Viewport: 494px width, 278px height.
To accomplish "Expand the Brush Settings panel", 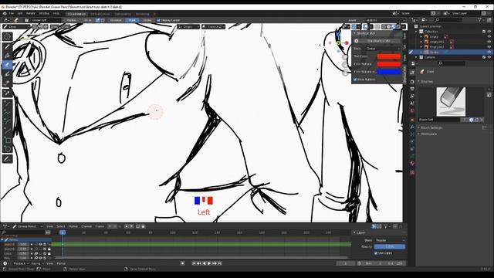I will [x=431, y=127].
